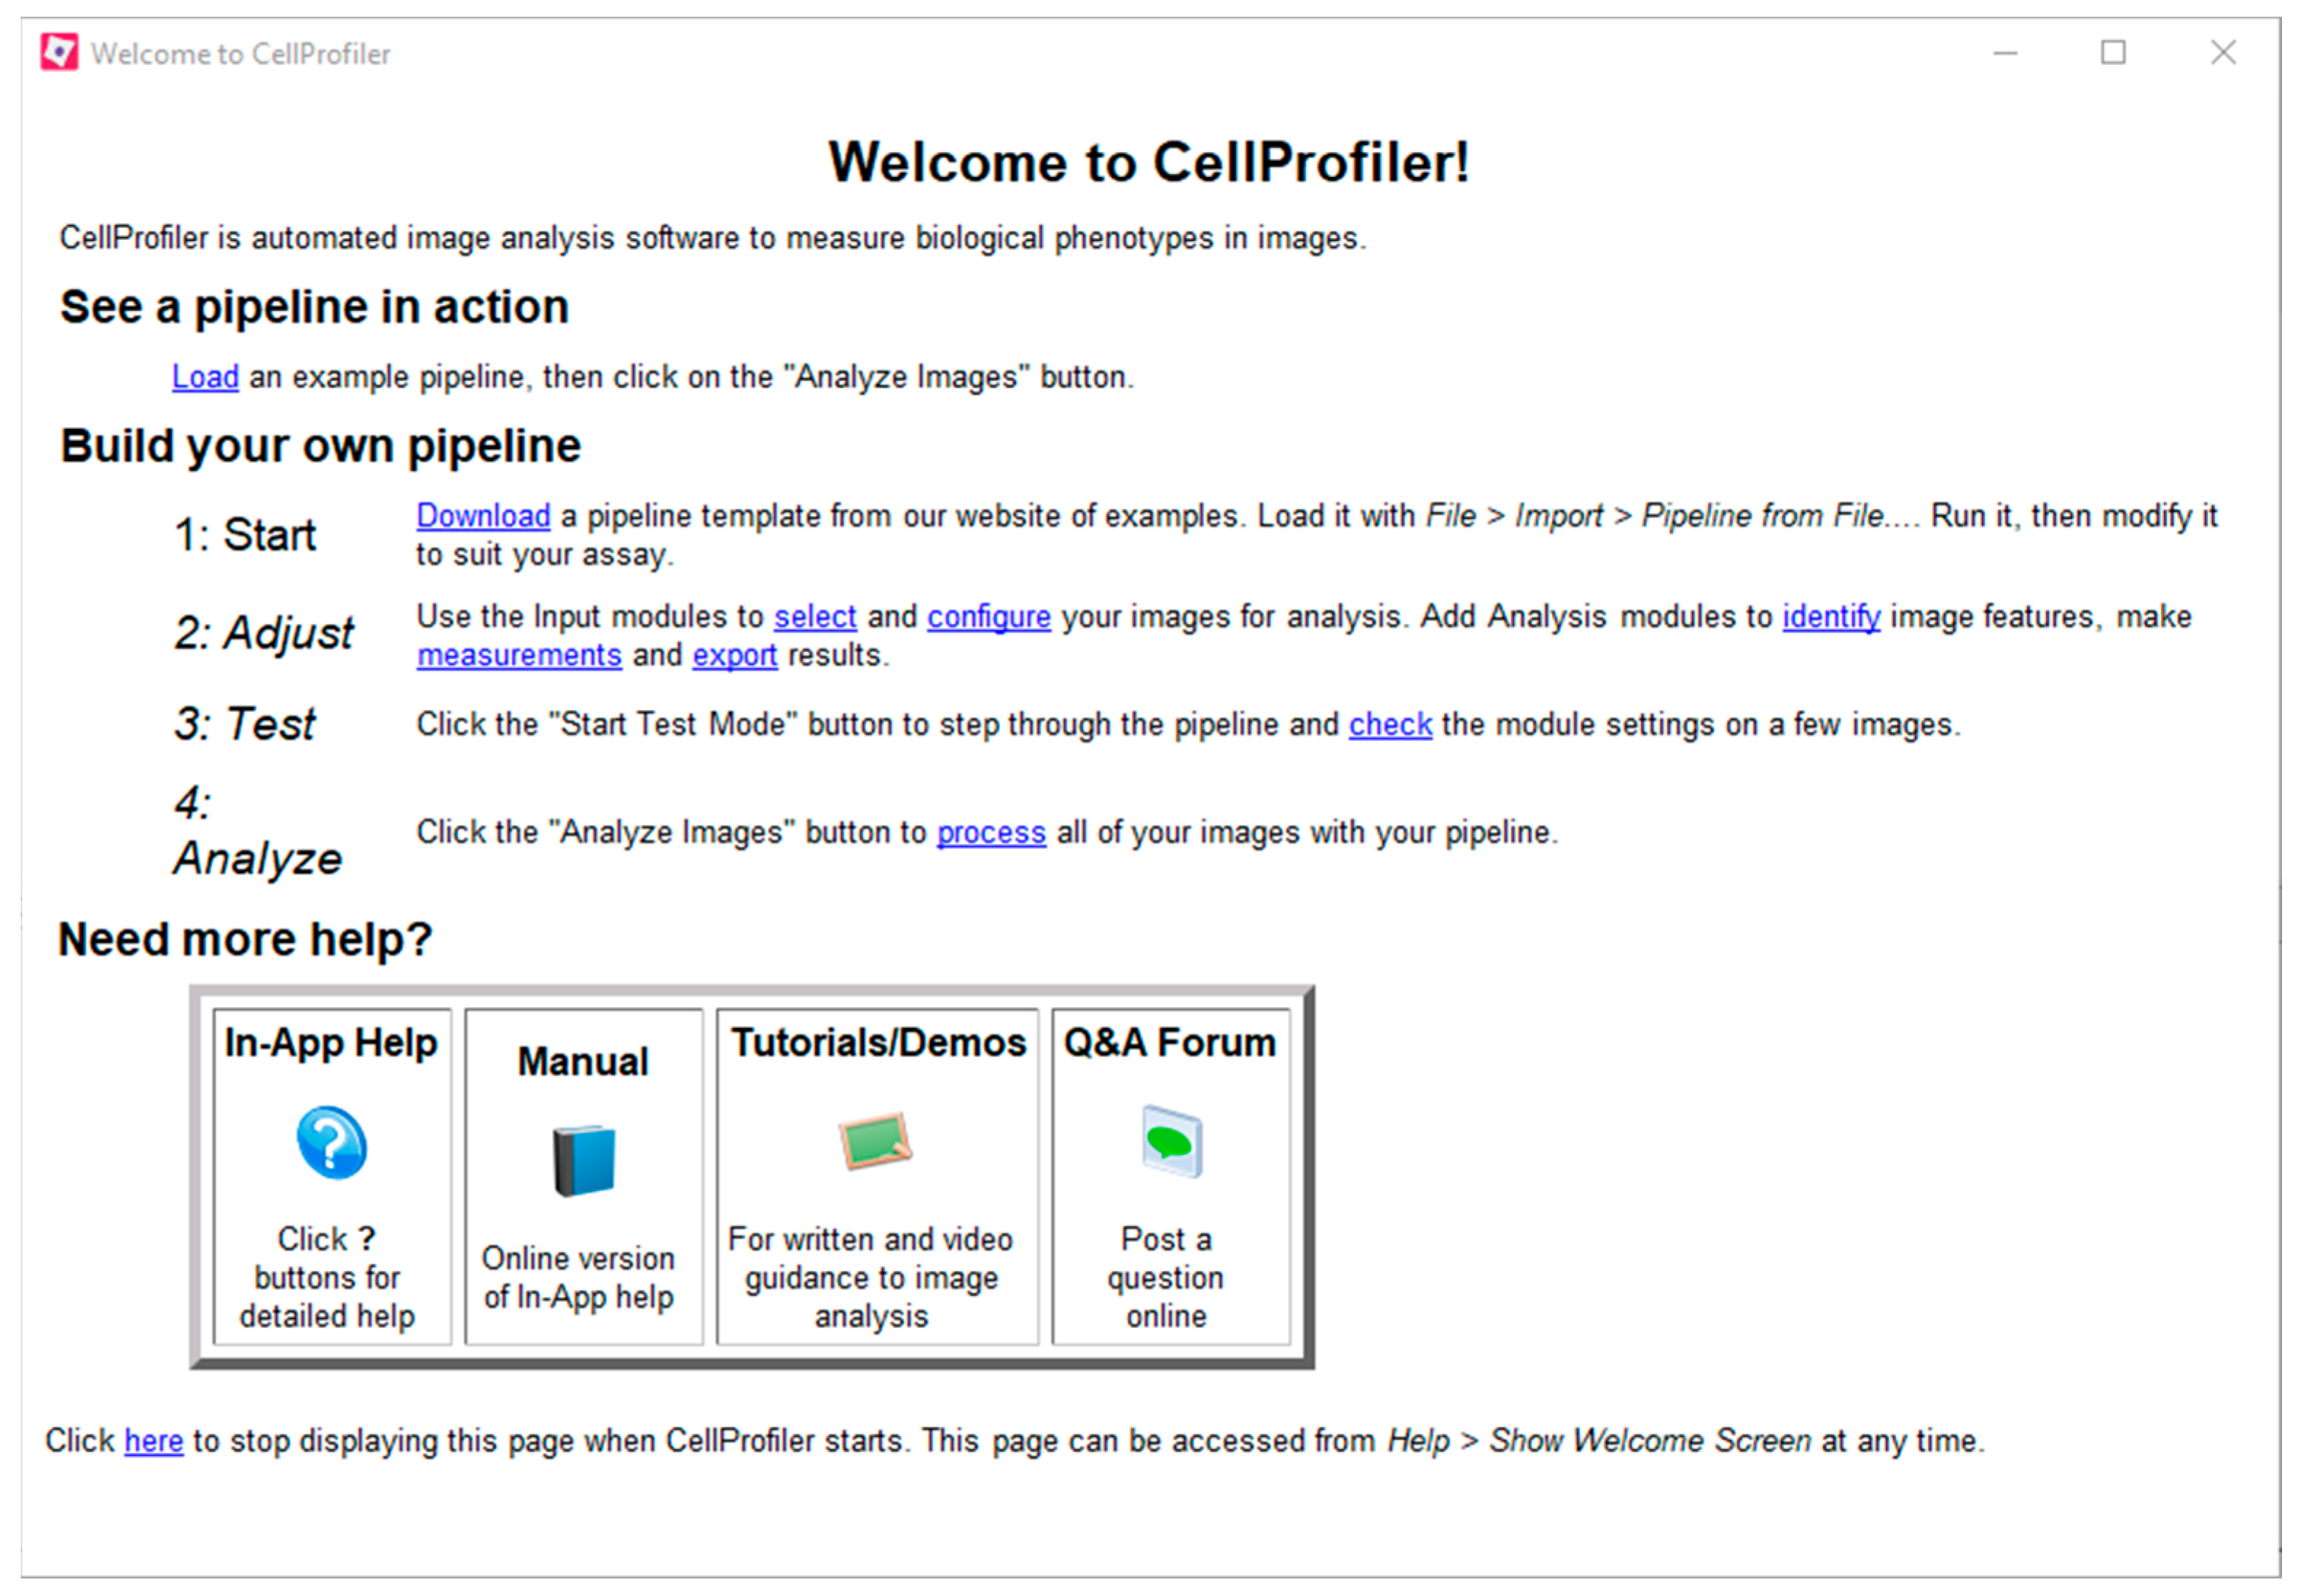Select the Tutorials/Demos heading text

click(878, 1042)
